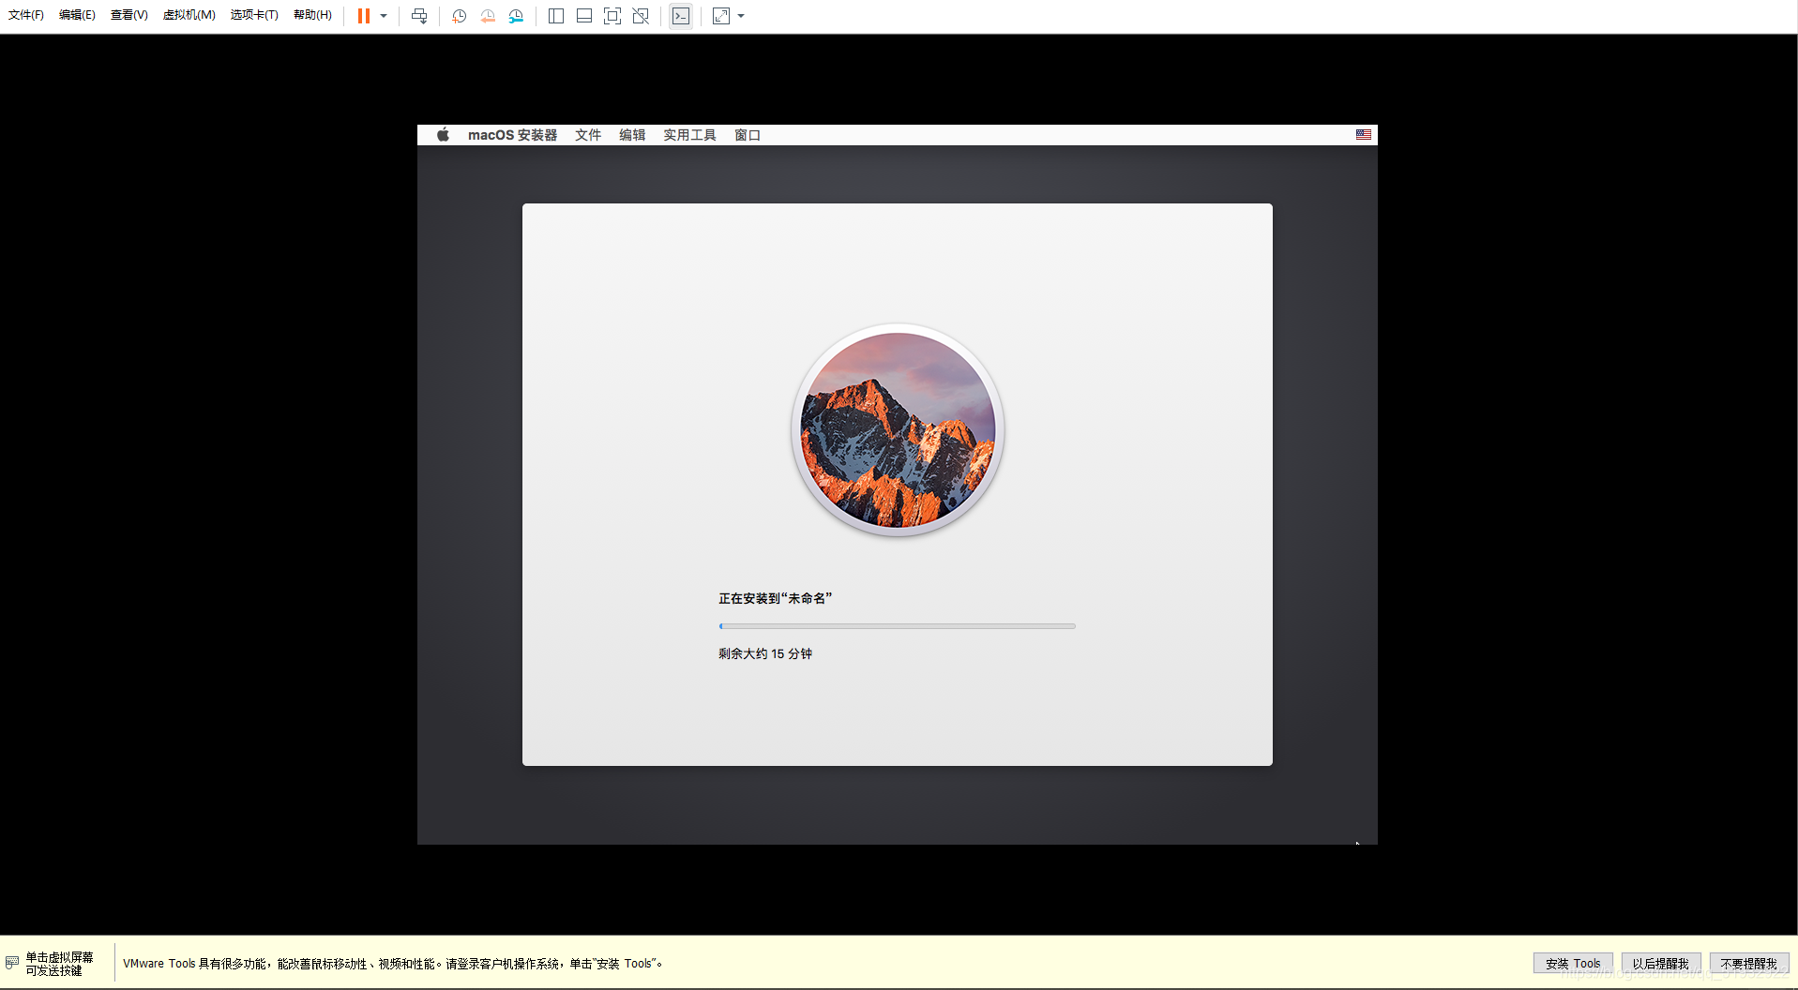Open the 文件(F) menu in VMware
This screenshot has height=990, width=1798.
(x=26, y=15)
